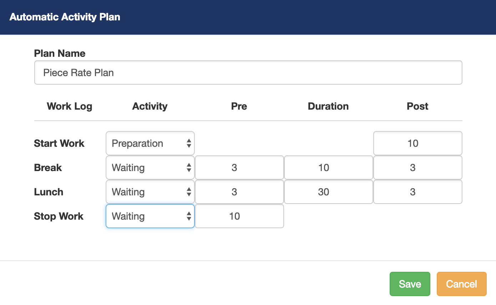The height and width of the screenshot is (305, 496).
Task: Click the Stop Work Pre field
Action: [239, 216]
